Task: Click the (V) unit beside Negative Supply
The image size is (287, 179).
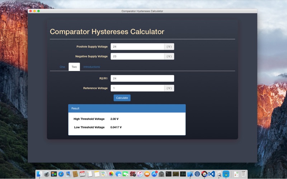Action: tap(169, 56)
